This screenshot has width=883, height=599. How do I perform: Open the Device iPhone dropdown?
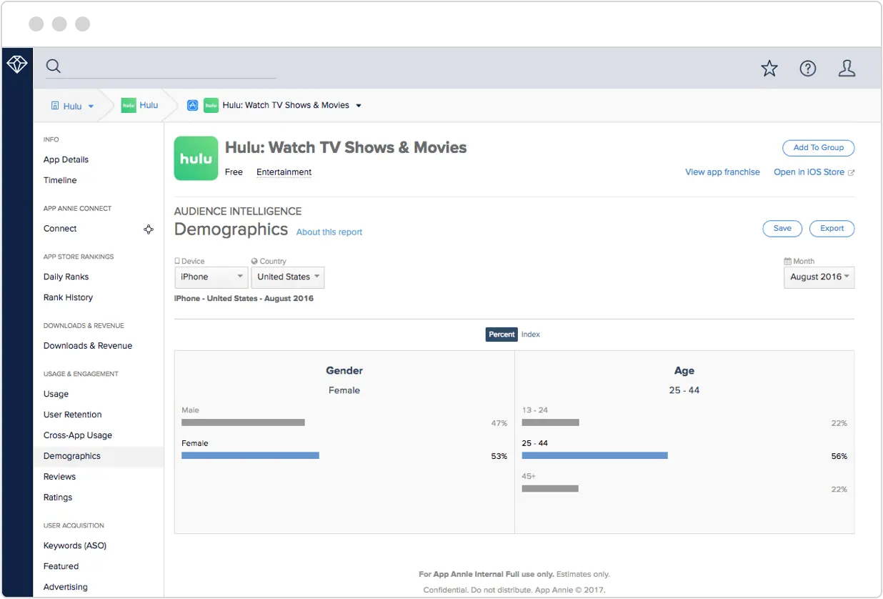[x=211, y=277]
